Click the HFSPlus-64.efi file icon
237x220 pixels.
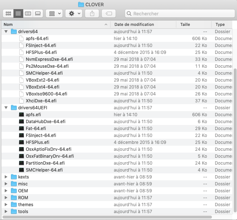tap(21, 52)
